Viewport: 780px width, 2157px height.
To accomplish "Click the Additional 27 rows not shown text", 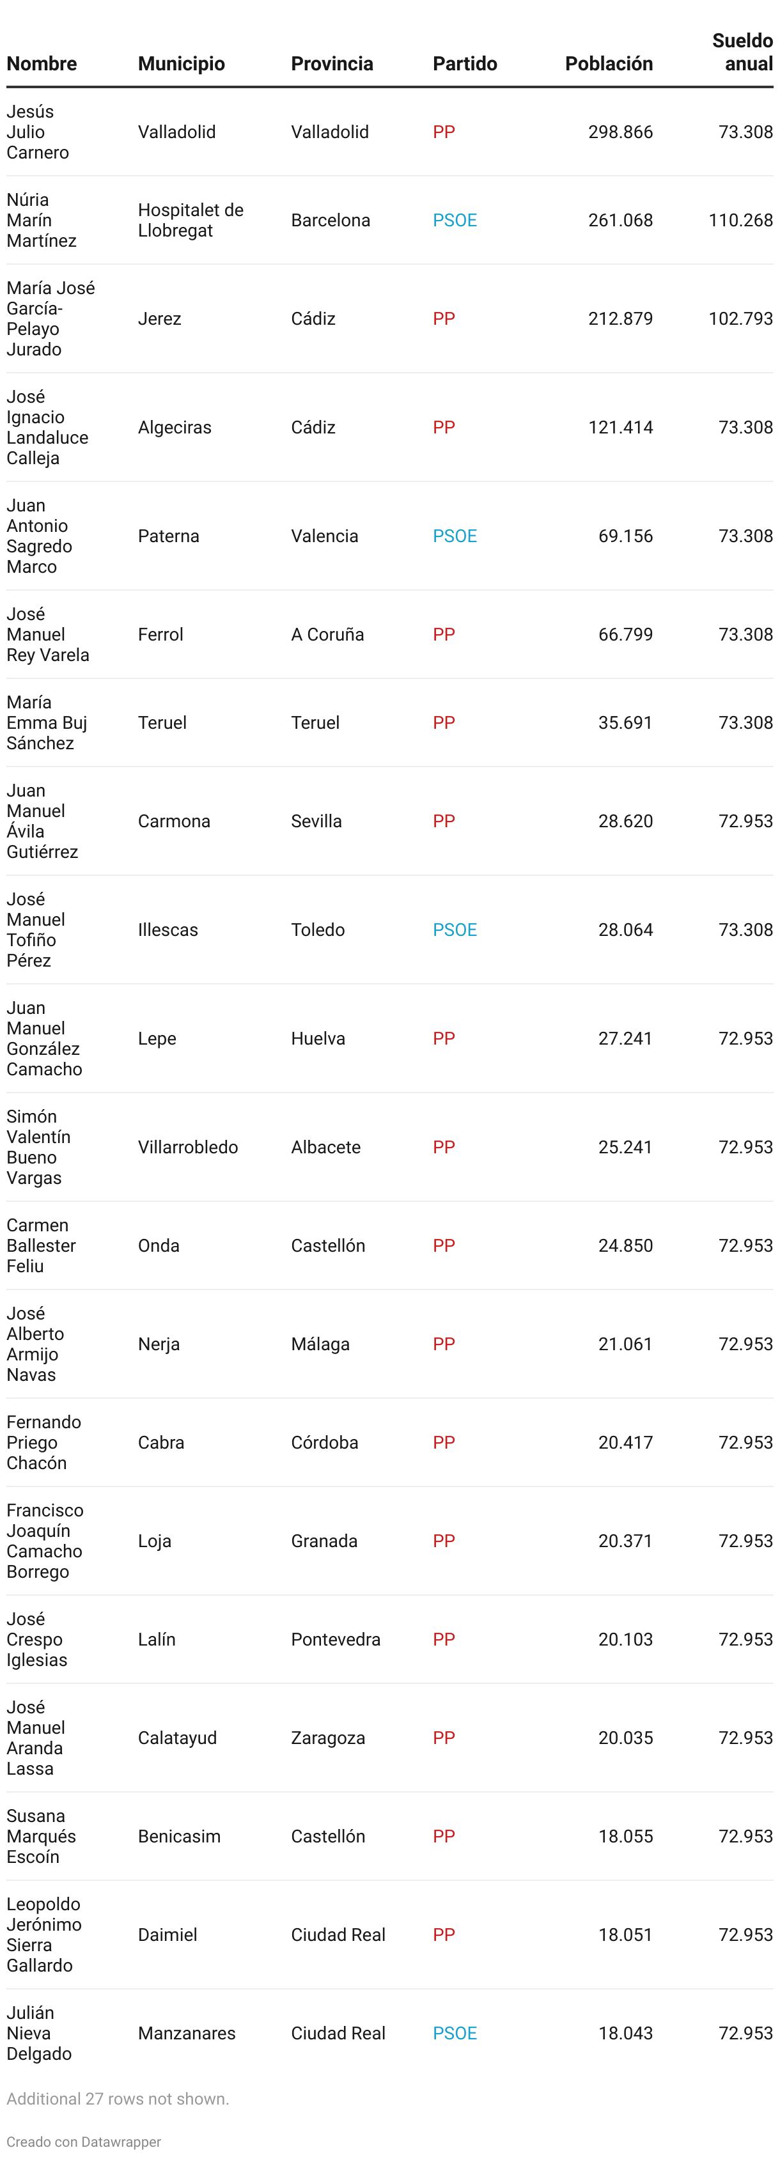I will click(x=118, y=2098).
